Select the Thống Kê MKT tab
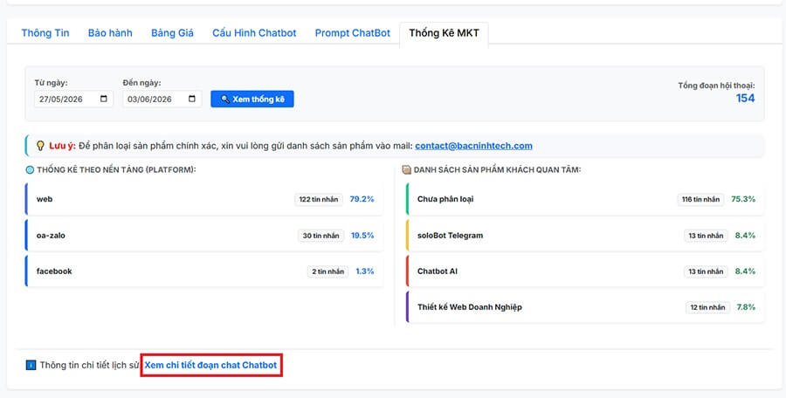 point(445,33)
